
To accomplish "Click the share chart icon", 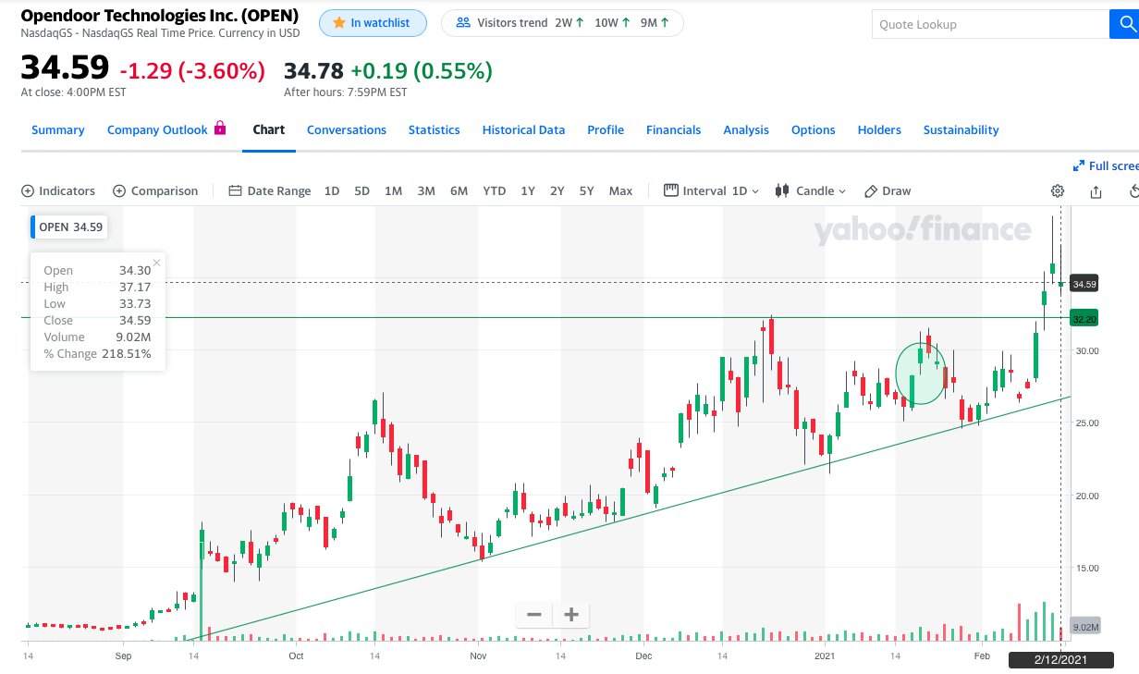I will coord(1096,191).
